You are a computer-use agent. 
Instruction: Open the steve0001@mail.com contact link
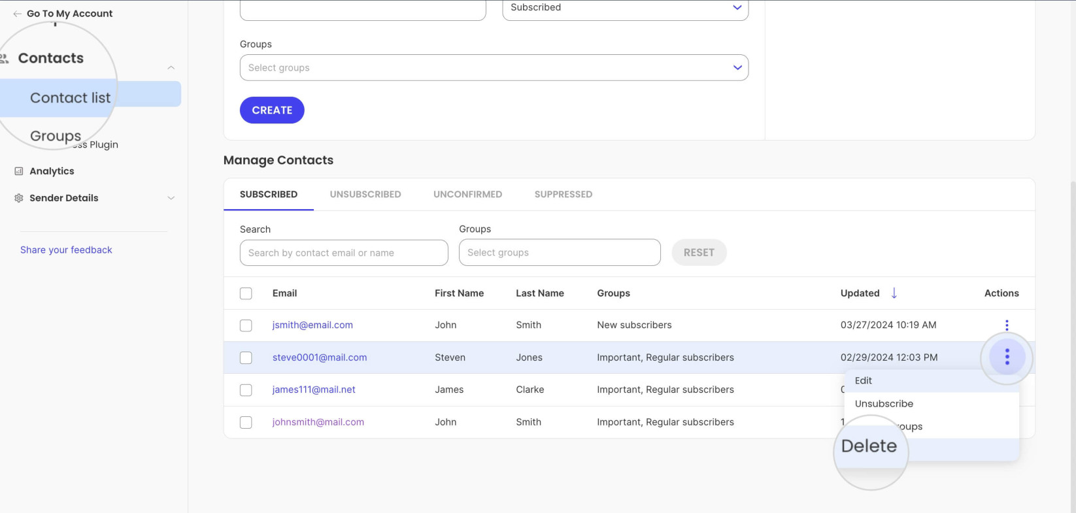pos(320,357)
